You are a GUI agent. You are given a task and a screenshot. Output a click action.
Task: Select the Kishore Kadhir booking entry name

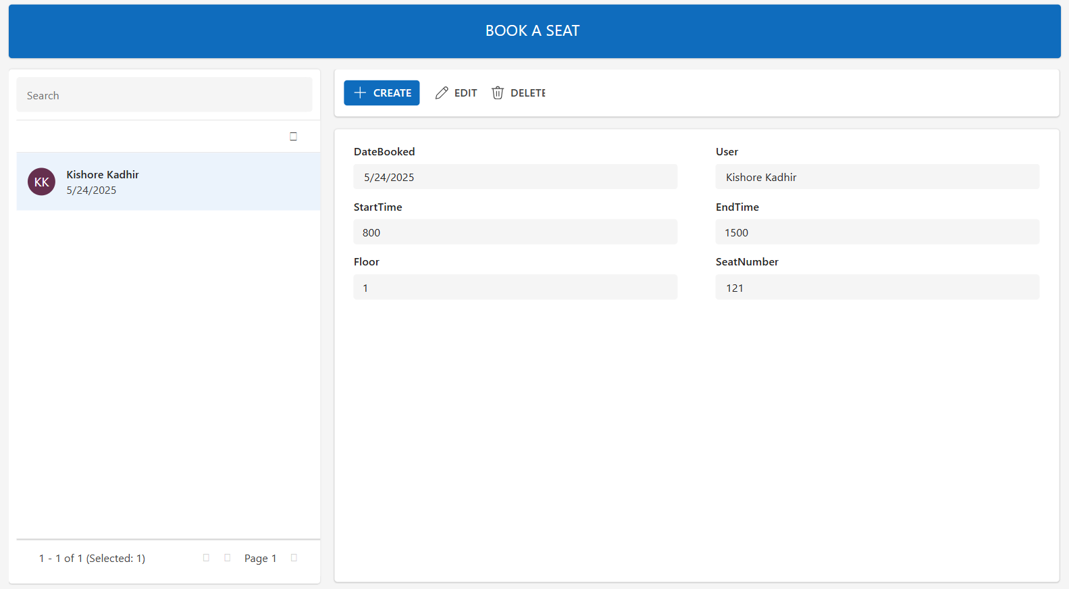point(103,174)
